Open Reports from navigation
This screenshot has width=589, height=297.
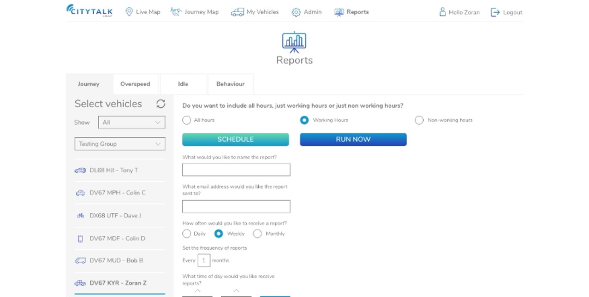pos(352,12)
